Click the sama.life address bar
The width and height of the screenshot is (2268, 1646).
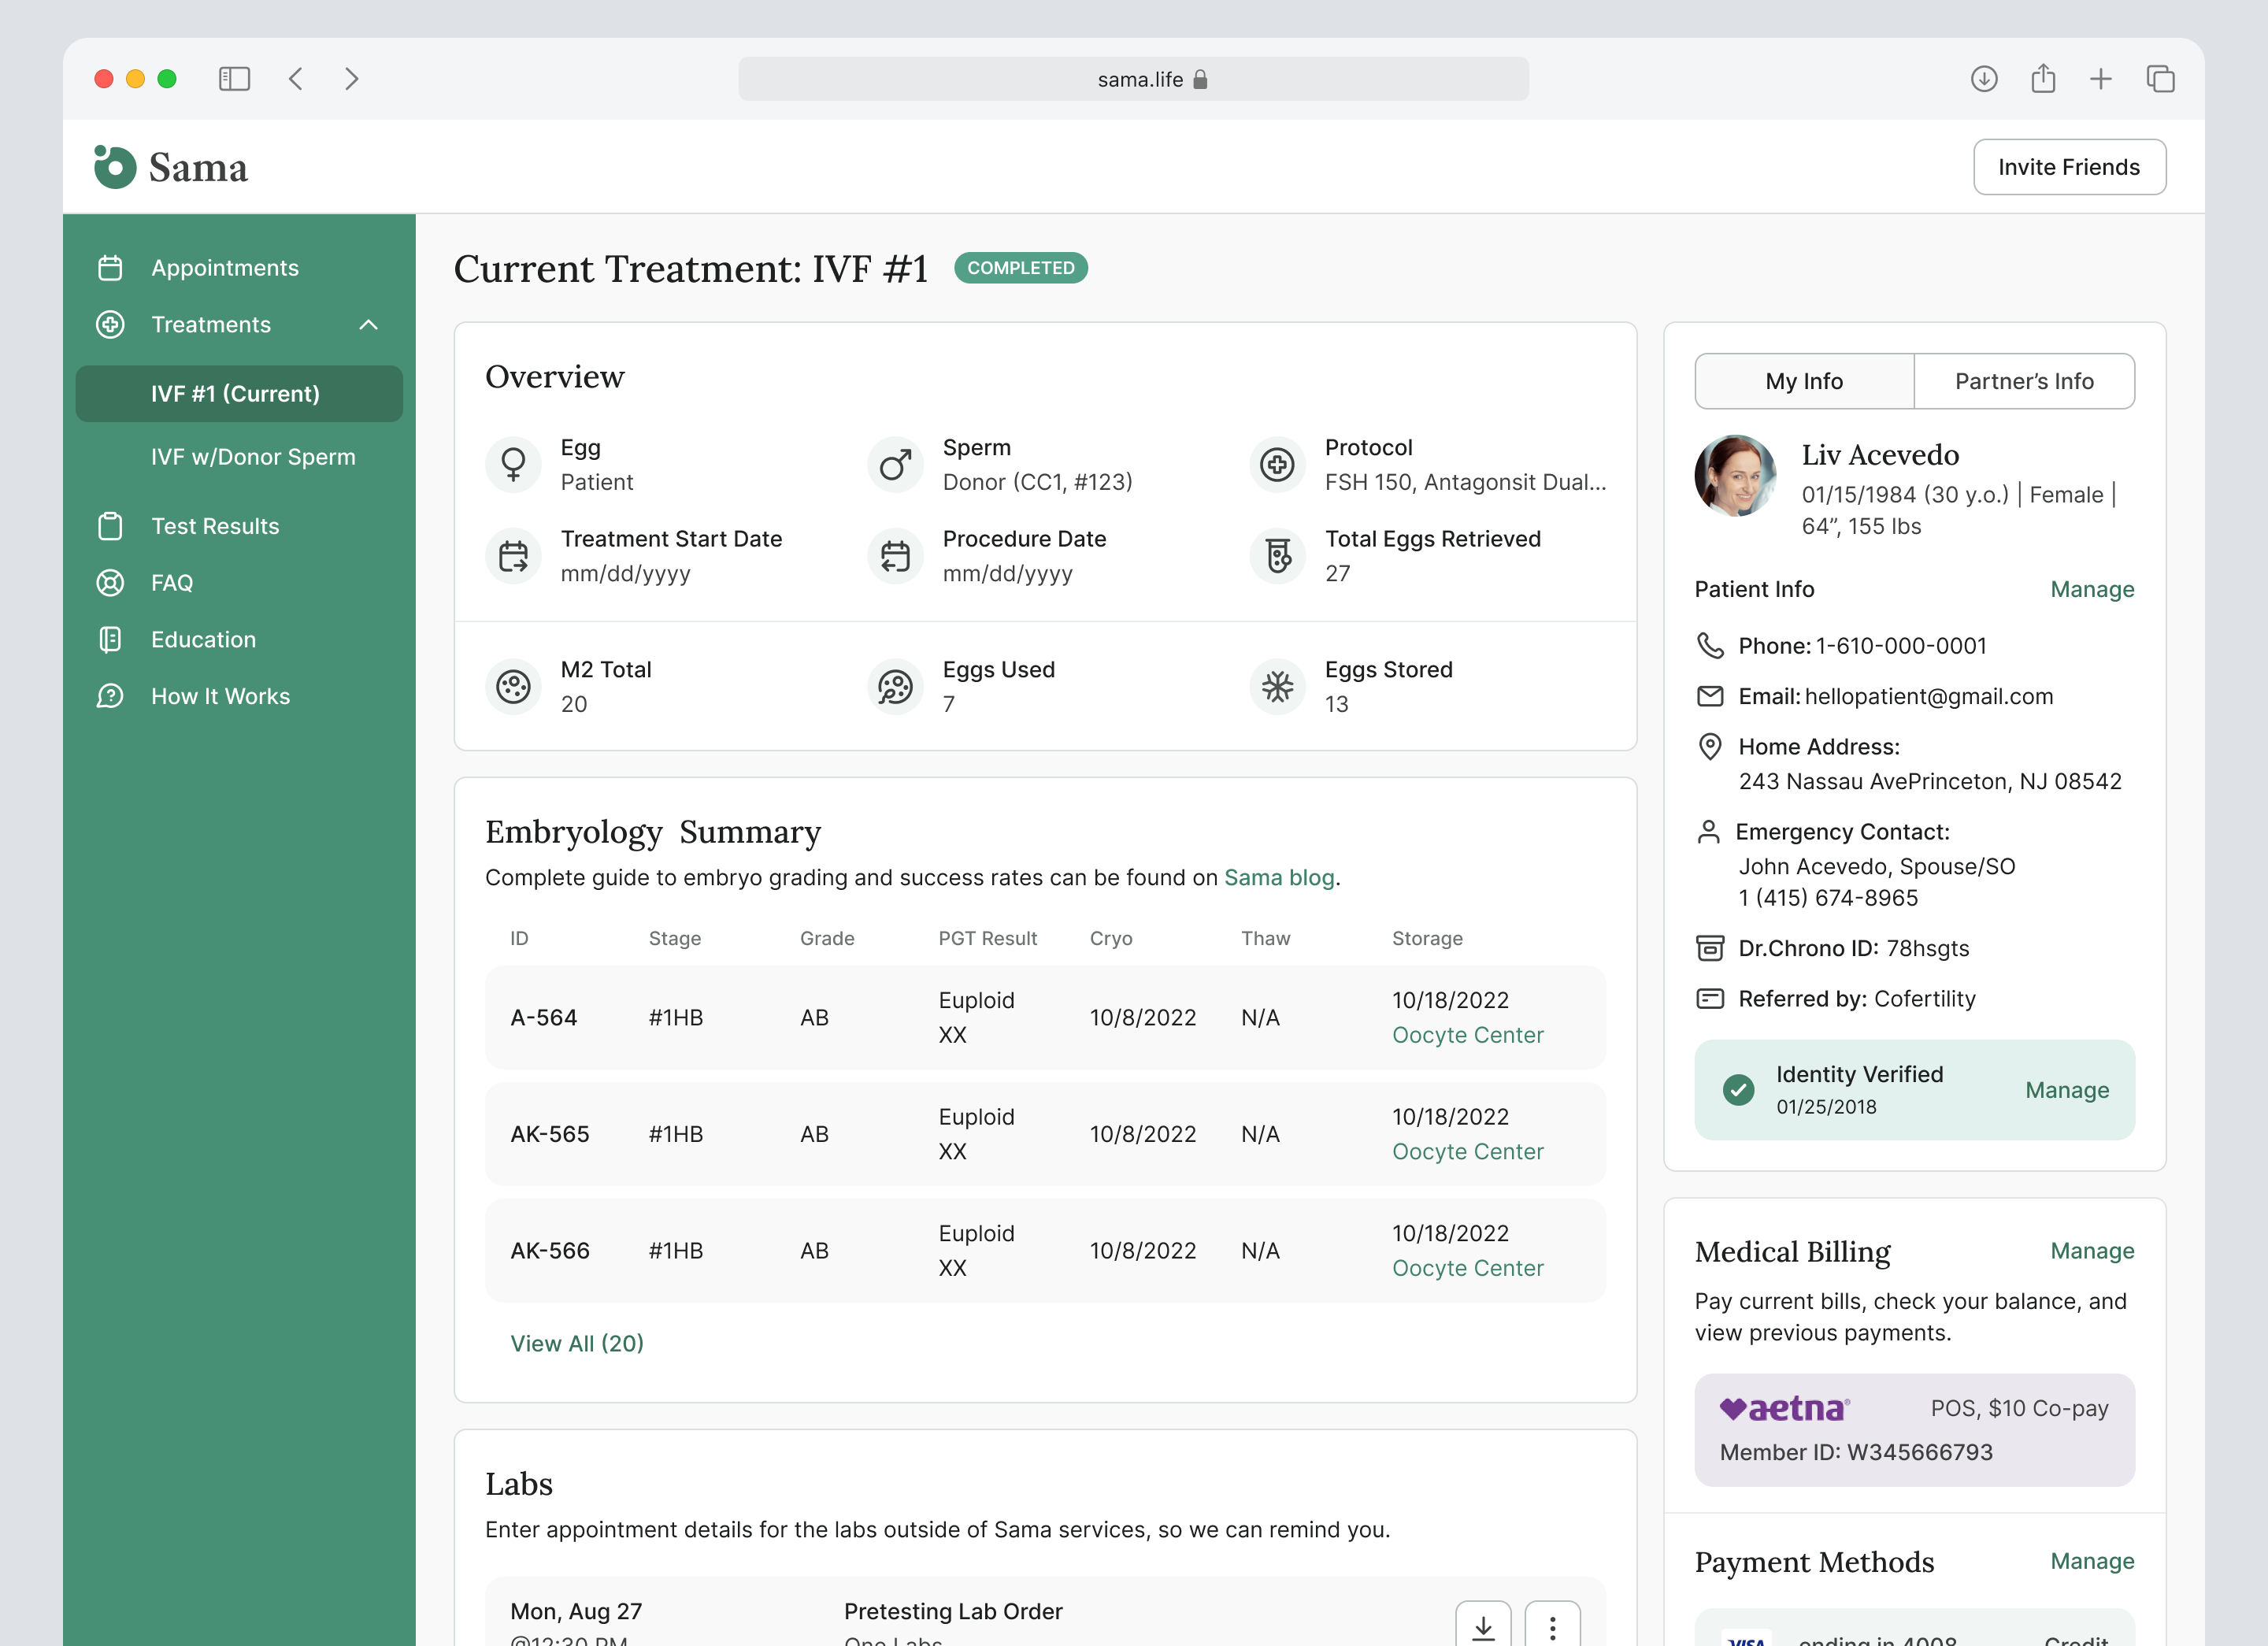pos(1133,79)
